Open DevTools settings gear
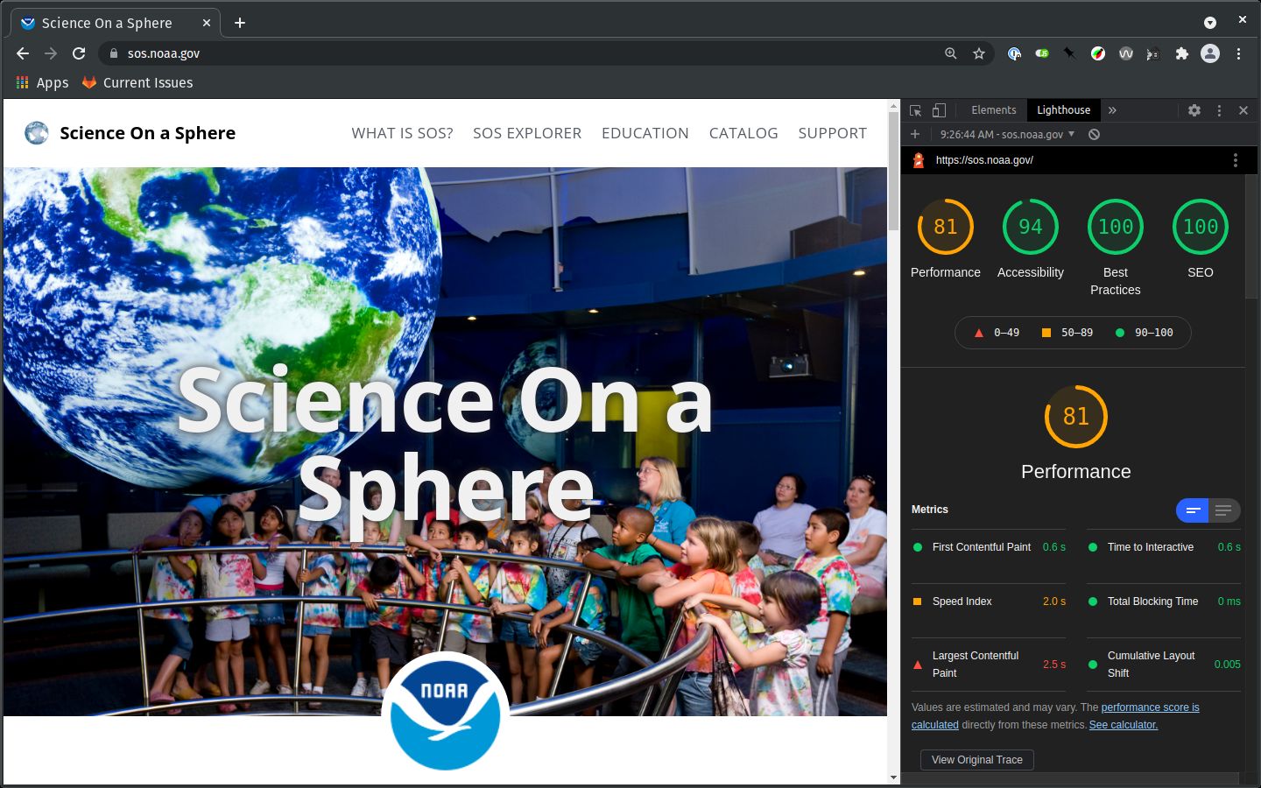This screenshot has height=788, width=1261. tap(1194, 110)
